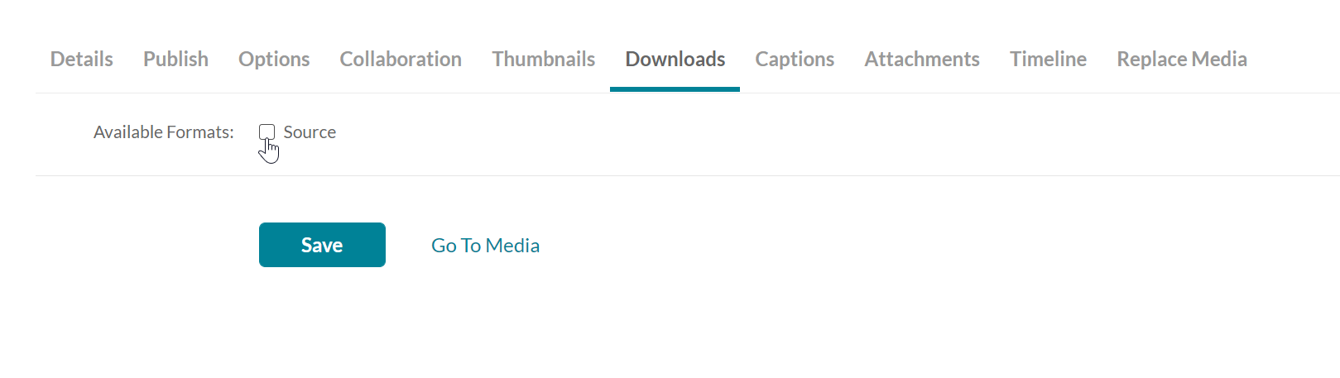Open the Attachments tab
Image resolution: width=1340 pixels, height=378 pixels.
[922, 59]
